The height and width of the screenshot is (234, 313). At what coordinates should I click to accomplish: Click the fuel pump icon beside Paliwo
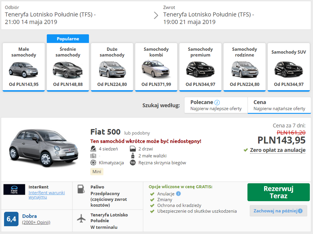81,189
